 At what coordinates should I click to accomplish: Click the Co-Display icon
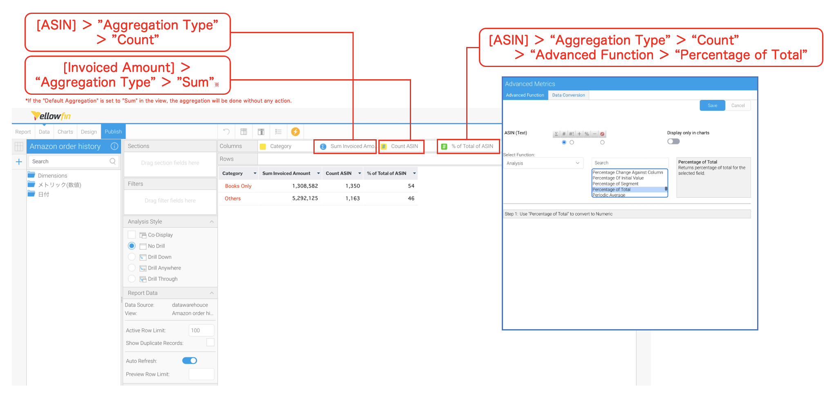pyautogui.click(x=143, y=235)
